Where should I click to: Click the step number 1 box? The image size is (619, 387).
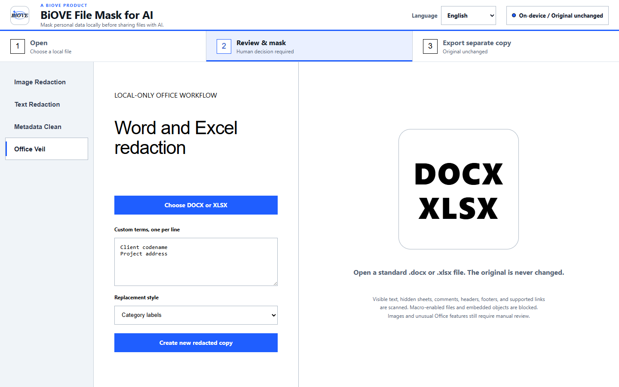[18, 46]
